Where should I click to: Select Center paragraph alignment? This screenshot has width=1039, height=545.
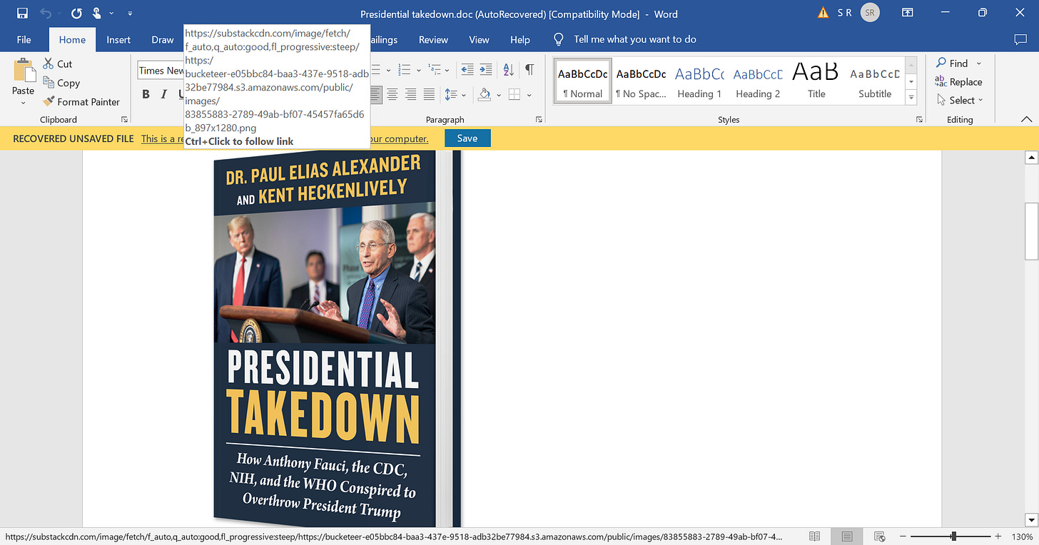[392, 94]
